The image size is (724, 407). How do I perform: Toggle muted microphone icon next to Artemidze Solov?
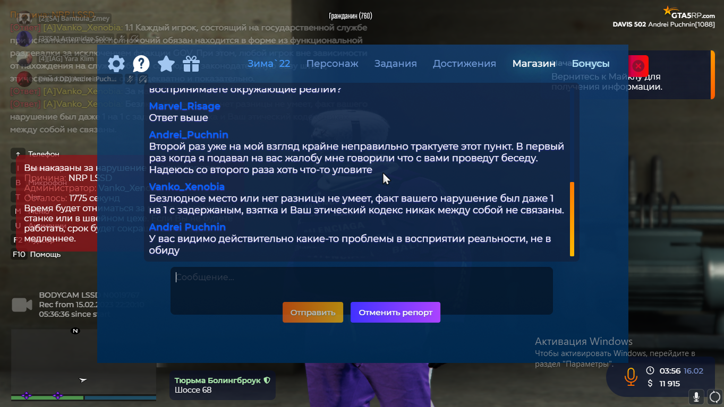point(122,38)
